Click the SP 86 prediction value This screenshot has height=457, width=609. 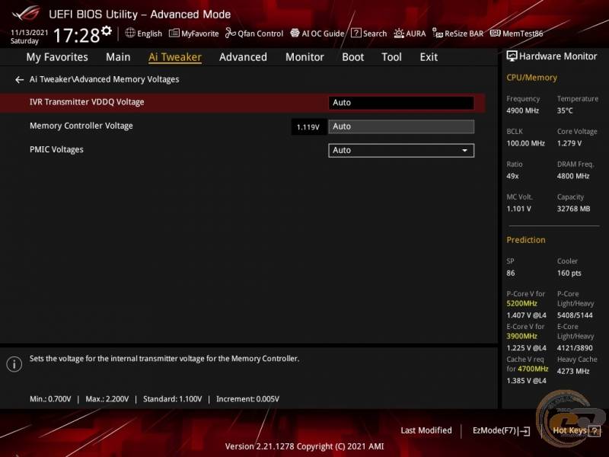click(x=510, y=273)
